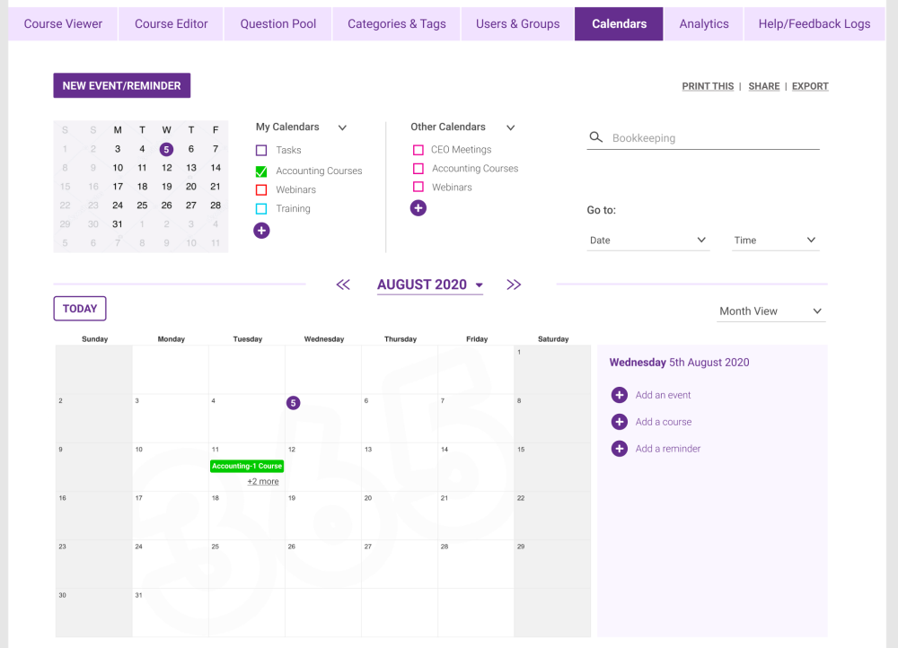The height and width of the screenshot is (648, 898).
Task: Switch to the Course Editor tab
Action: pyautogui.click(x=172, y=24)
